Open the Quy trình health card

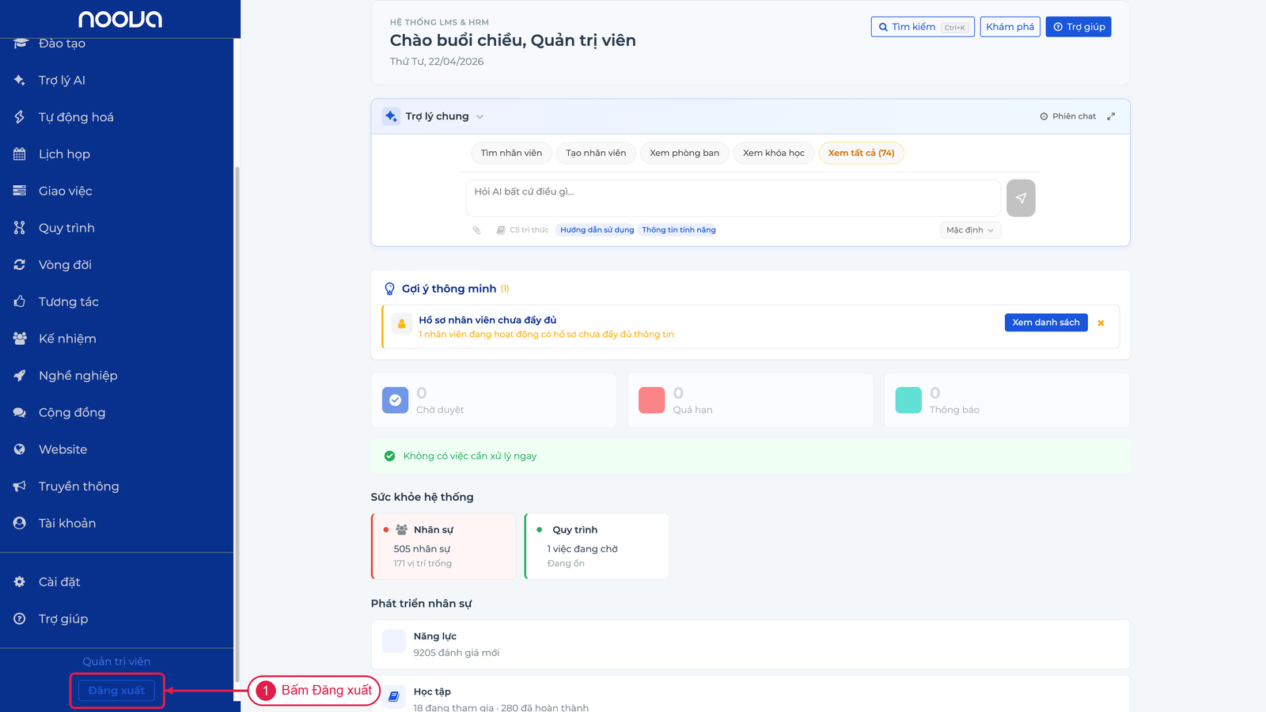pyautogui.click(x=597, y=547)
